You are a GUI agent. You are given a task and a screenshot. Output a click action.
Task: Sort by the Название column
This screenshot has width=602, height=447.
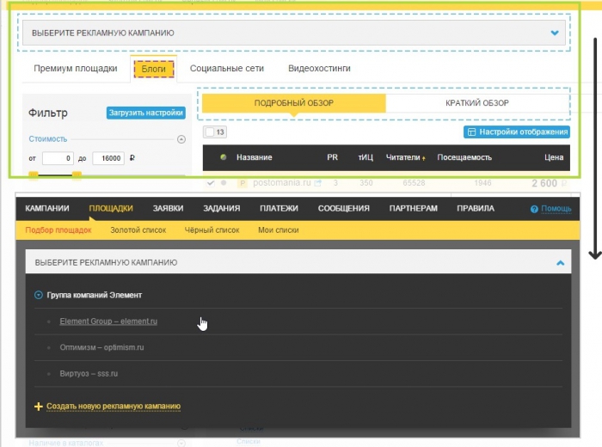coord(255,157)
